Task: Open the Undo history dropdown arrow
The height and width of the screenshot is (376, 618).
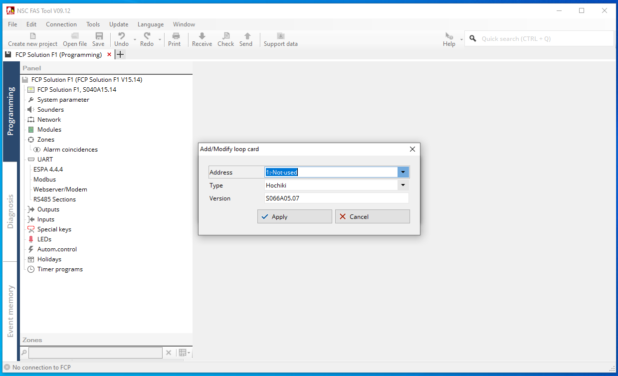Action: click(135, 39)
